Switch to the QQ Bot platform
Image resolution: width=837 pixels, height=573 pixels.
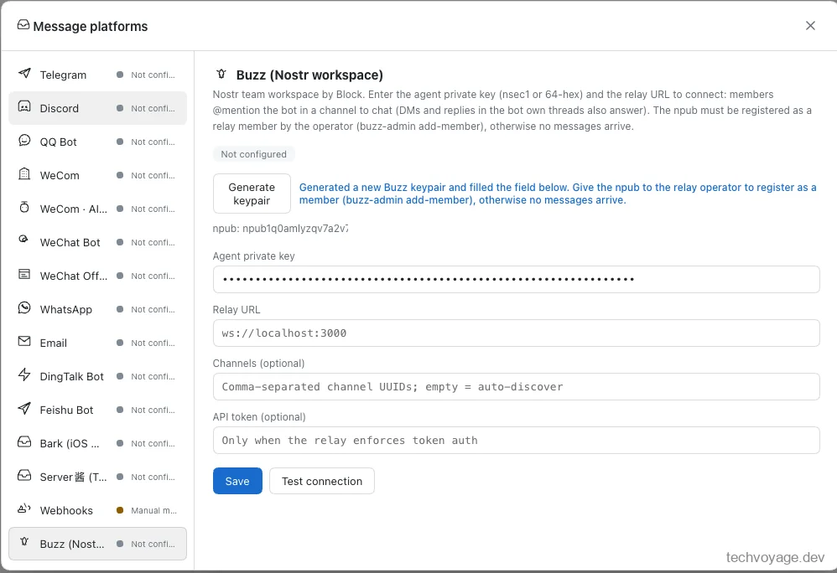[97, 142]
